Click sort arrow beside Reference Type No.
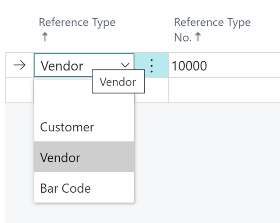Image resolution: width=280 pixels, height=223 pixels. click(x=198, y=37)
